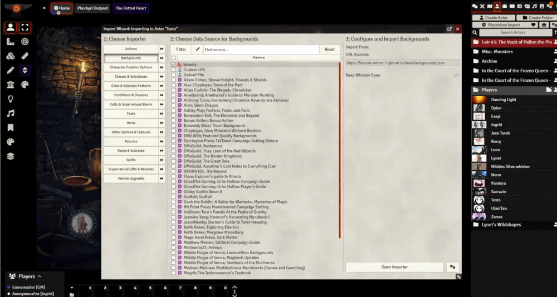This screenshot has height=297, width=557.
Task: Click the Reset filter button
Action: coord(330,49)
